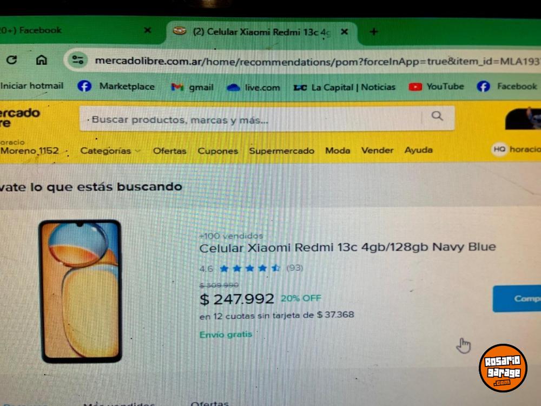Open the Xiaomi Redmi 13c product image

tap(81, 291)
